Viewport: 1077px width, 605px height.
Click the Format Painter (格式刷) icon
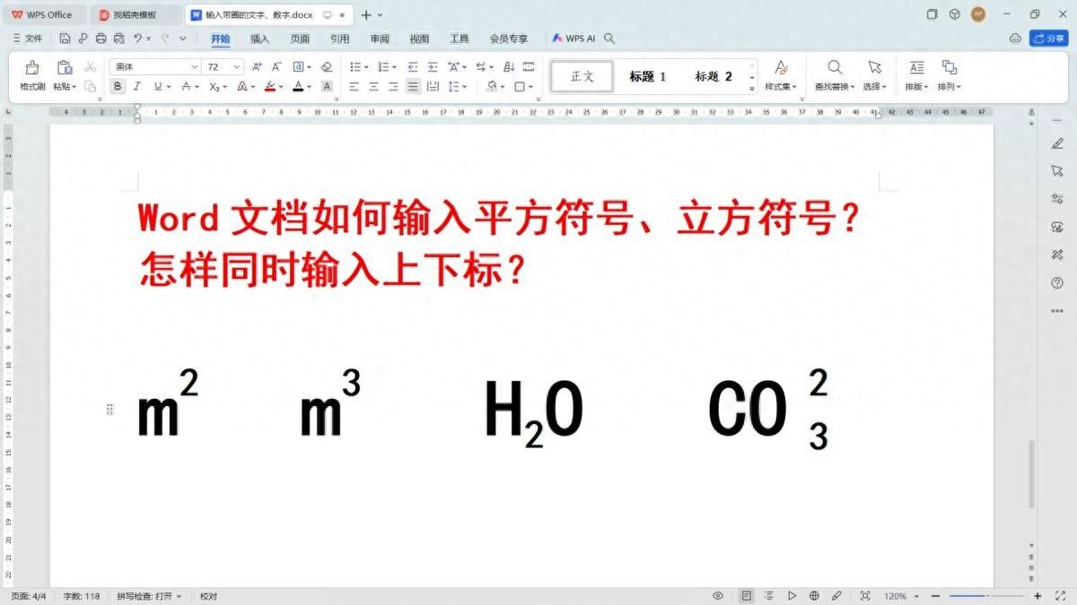coord(32,68)
